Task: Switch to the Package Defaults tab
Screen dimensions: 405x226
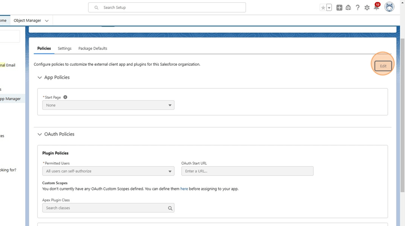Action: (x=93, y=49)
